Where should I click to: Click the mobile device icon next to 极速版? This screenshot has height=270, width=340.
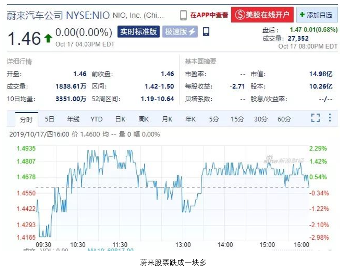[206, 32]
